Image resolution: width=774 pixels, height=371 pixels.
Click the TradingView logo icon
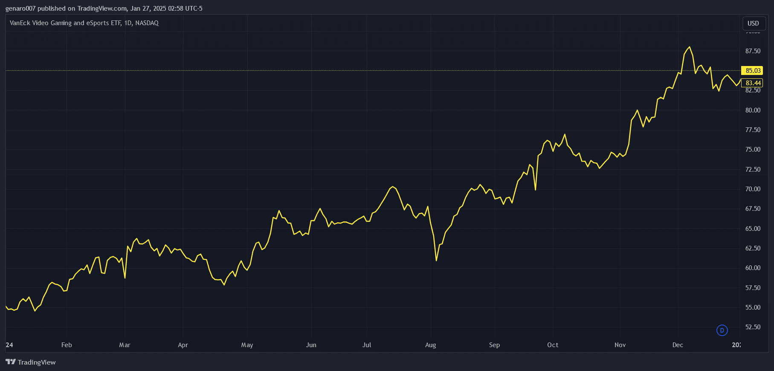pos(11,362)
